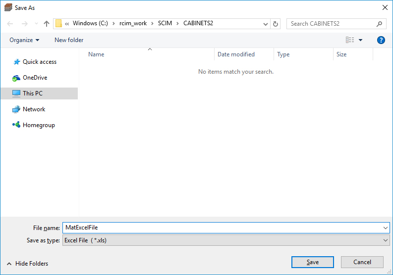Screen dimensions: 393x275
Task: Expand the Save as type dropdown
Action: (x=386, y=240)
